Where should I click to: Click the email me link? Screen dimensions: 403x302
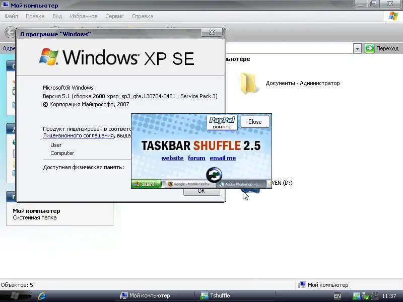coord(223,158)
